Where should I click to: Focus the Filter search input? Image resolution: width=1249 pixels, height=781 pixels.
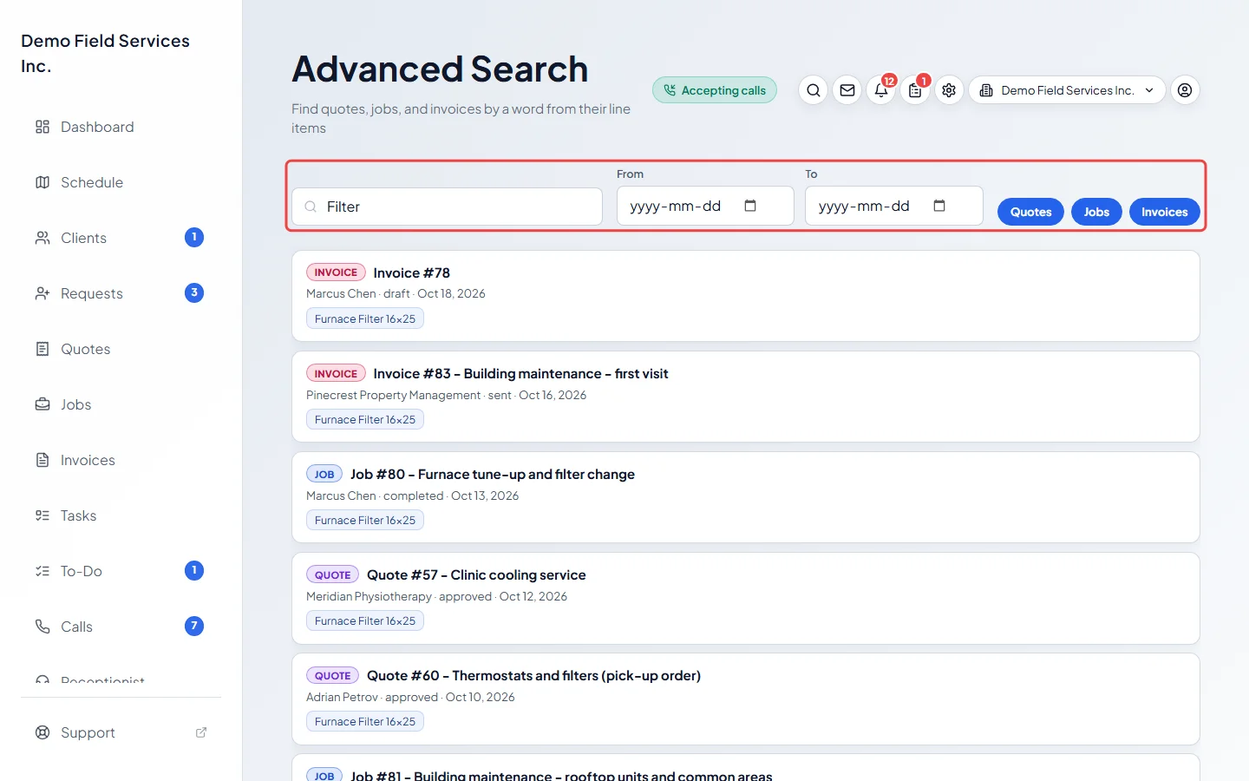pos(447,207)
